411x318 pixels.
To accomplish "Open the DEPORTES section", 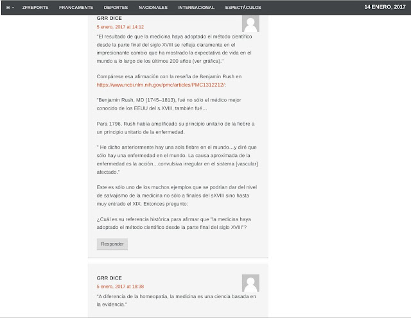I will (x=116, y=8).
